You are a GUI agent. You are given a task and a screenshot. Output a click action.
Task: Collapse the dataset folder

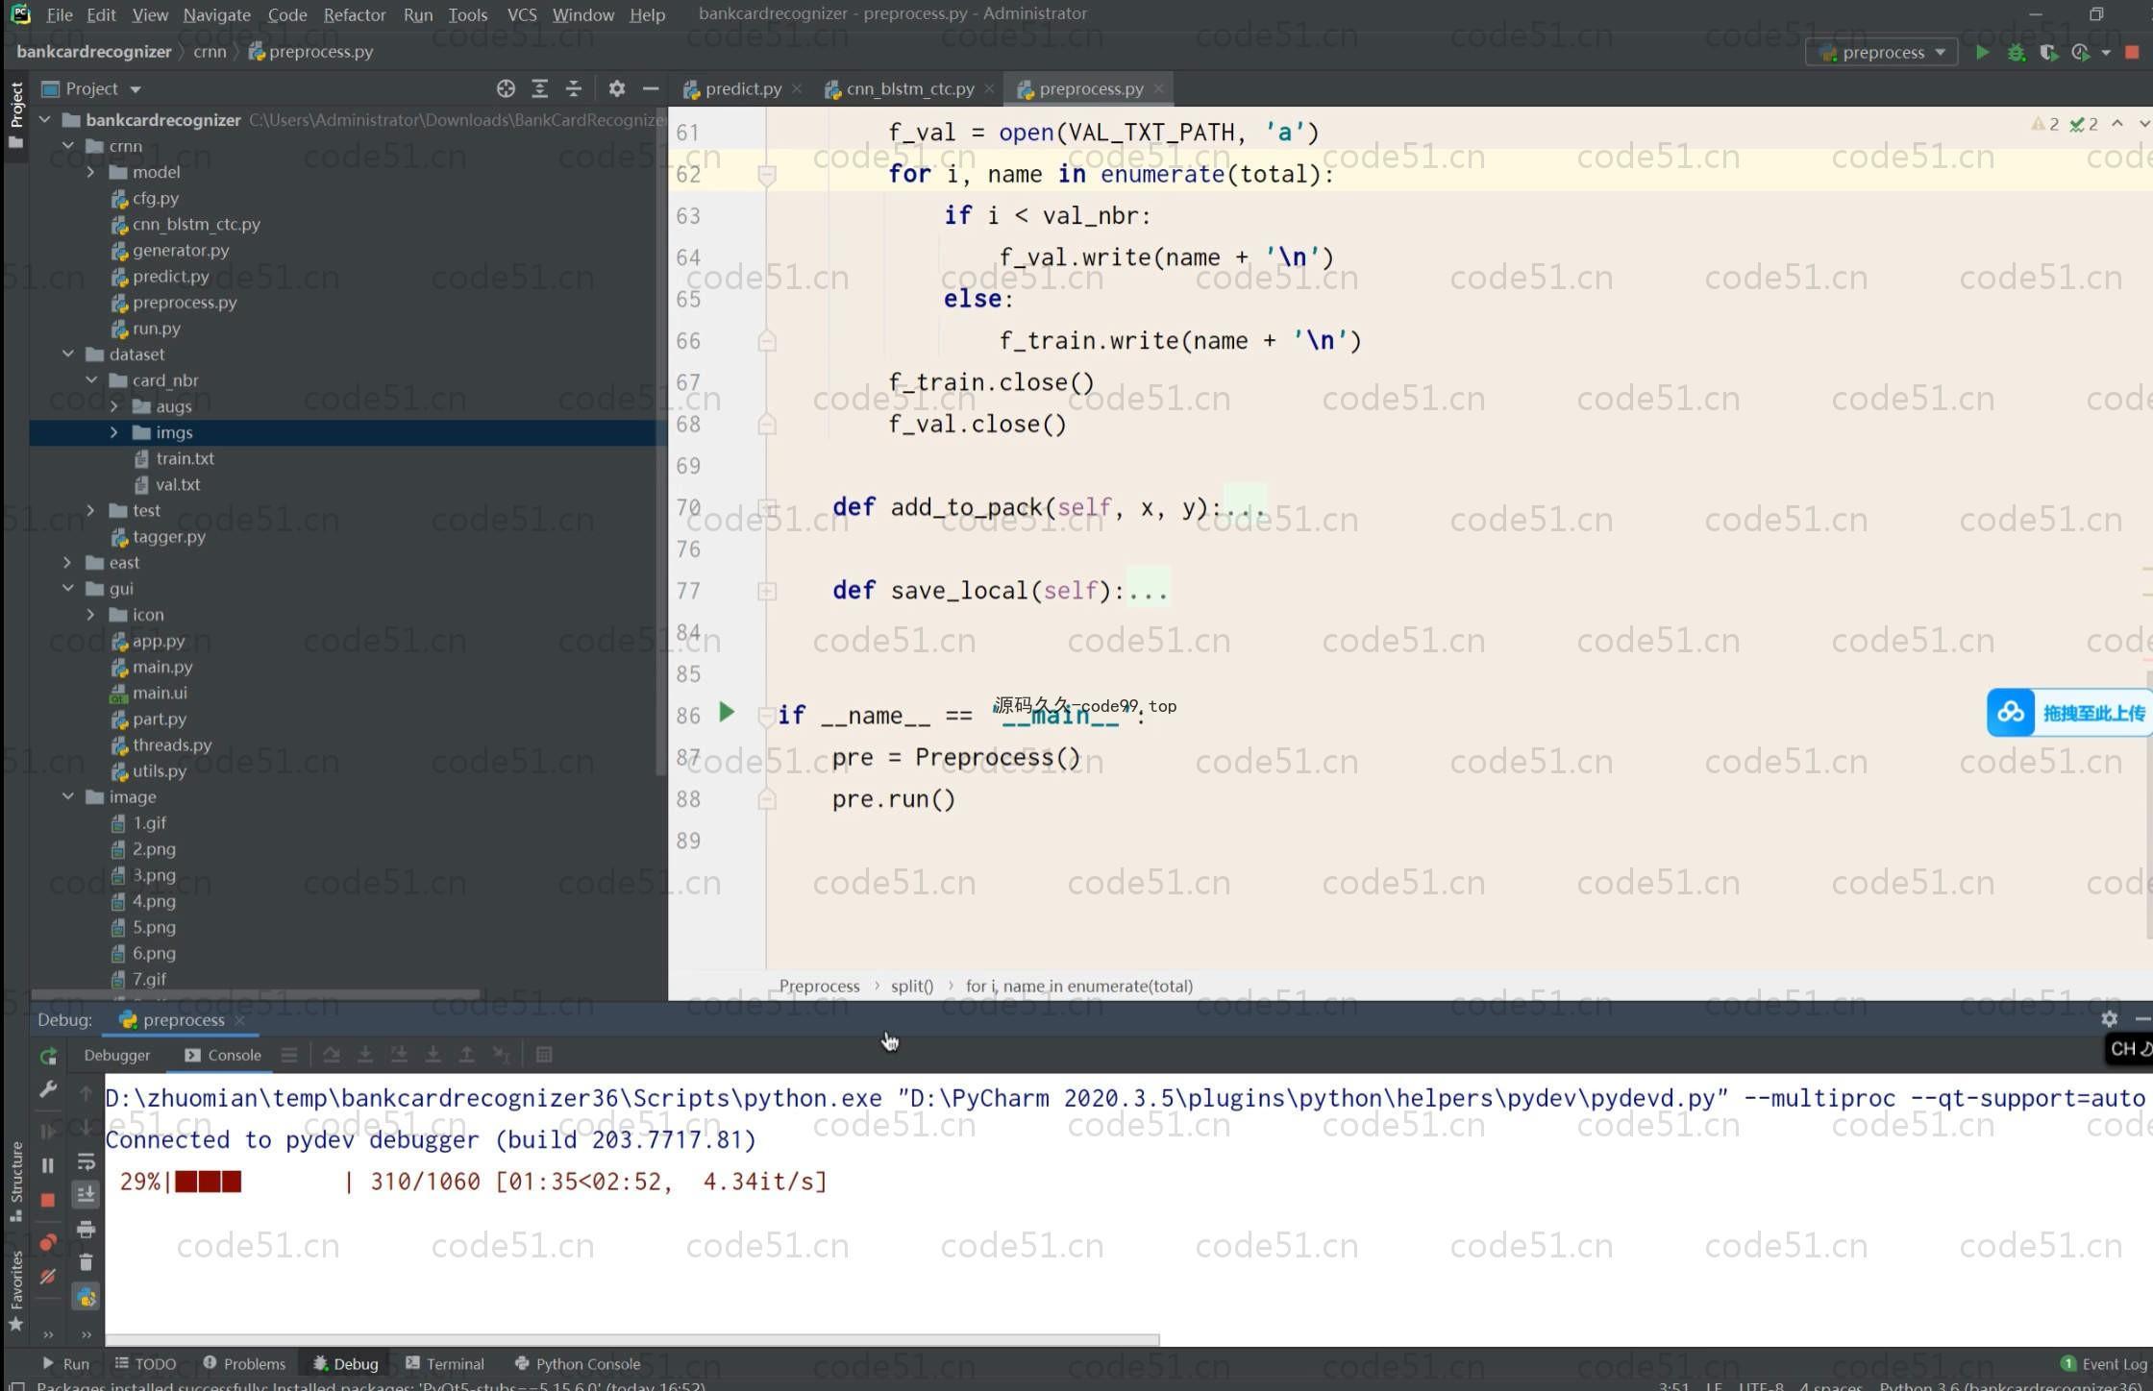pos(68,354)
